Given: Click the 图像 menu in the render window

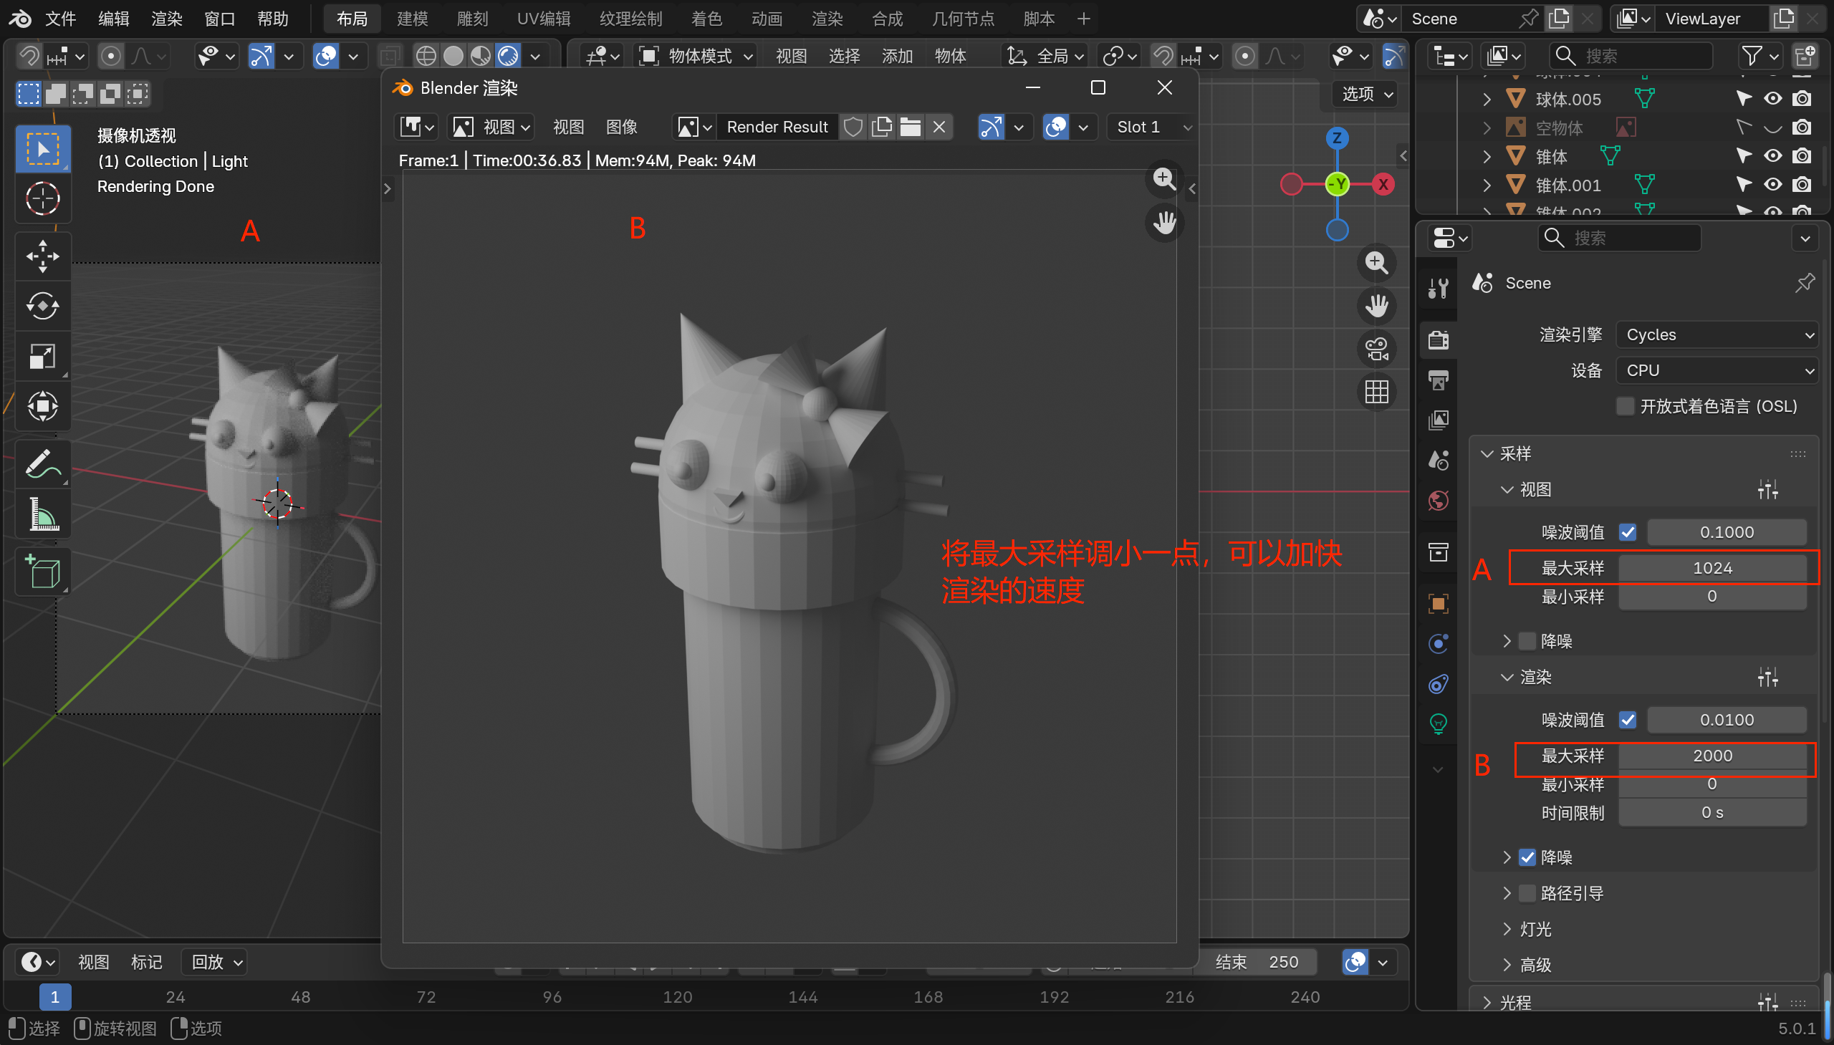Looking at the screenshot, I should 621,127.
